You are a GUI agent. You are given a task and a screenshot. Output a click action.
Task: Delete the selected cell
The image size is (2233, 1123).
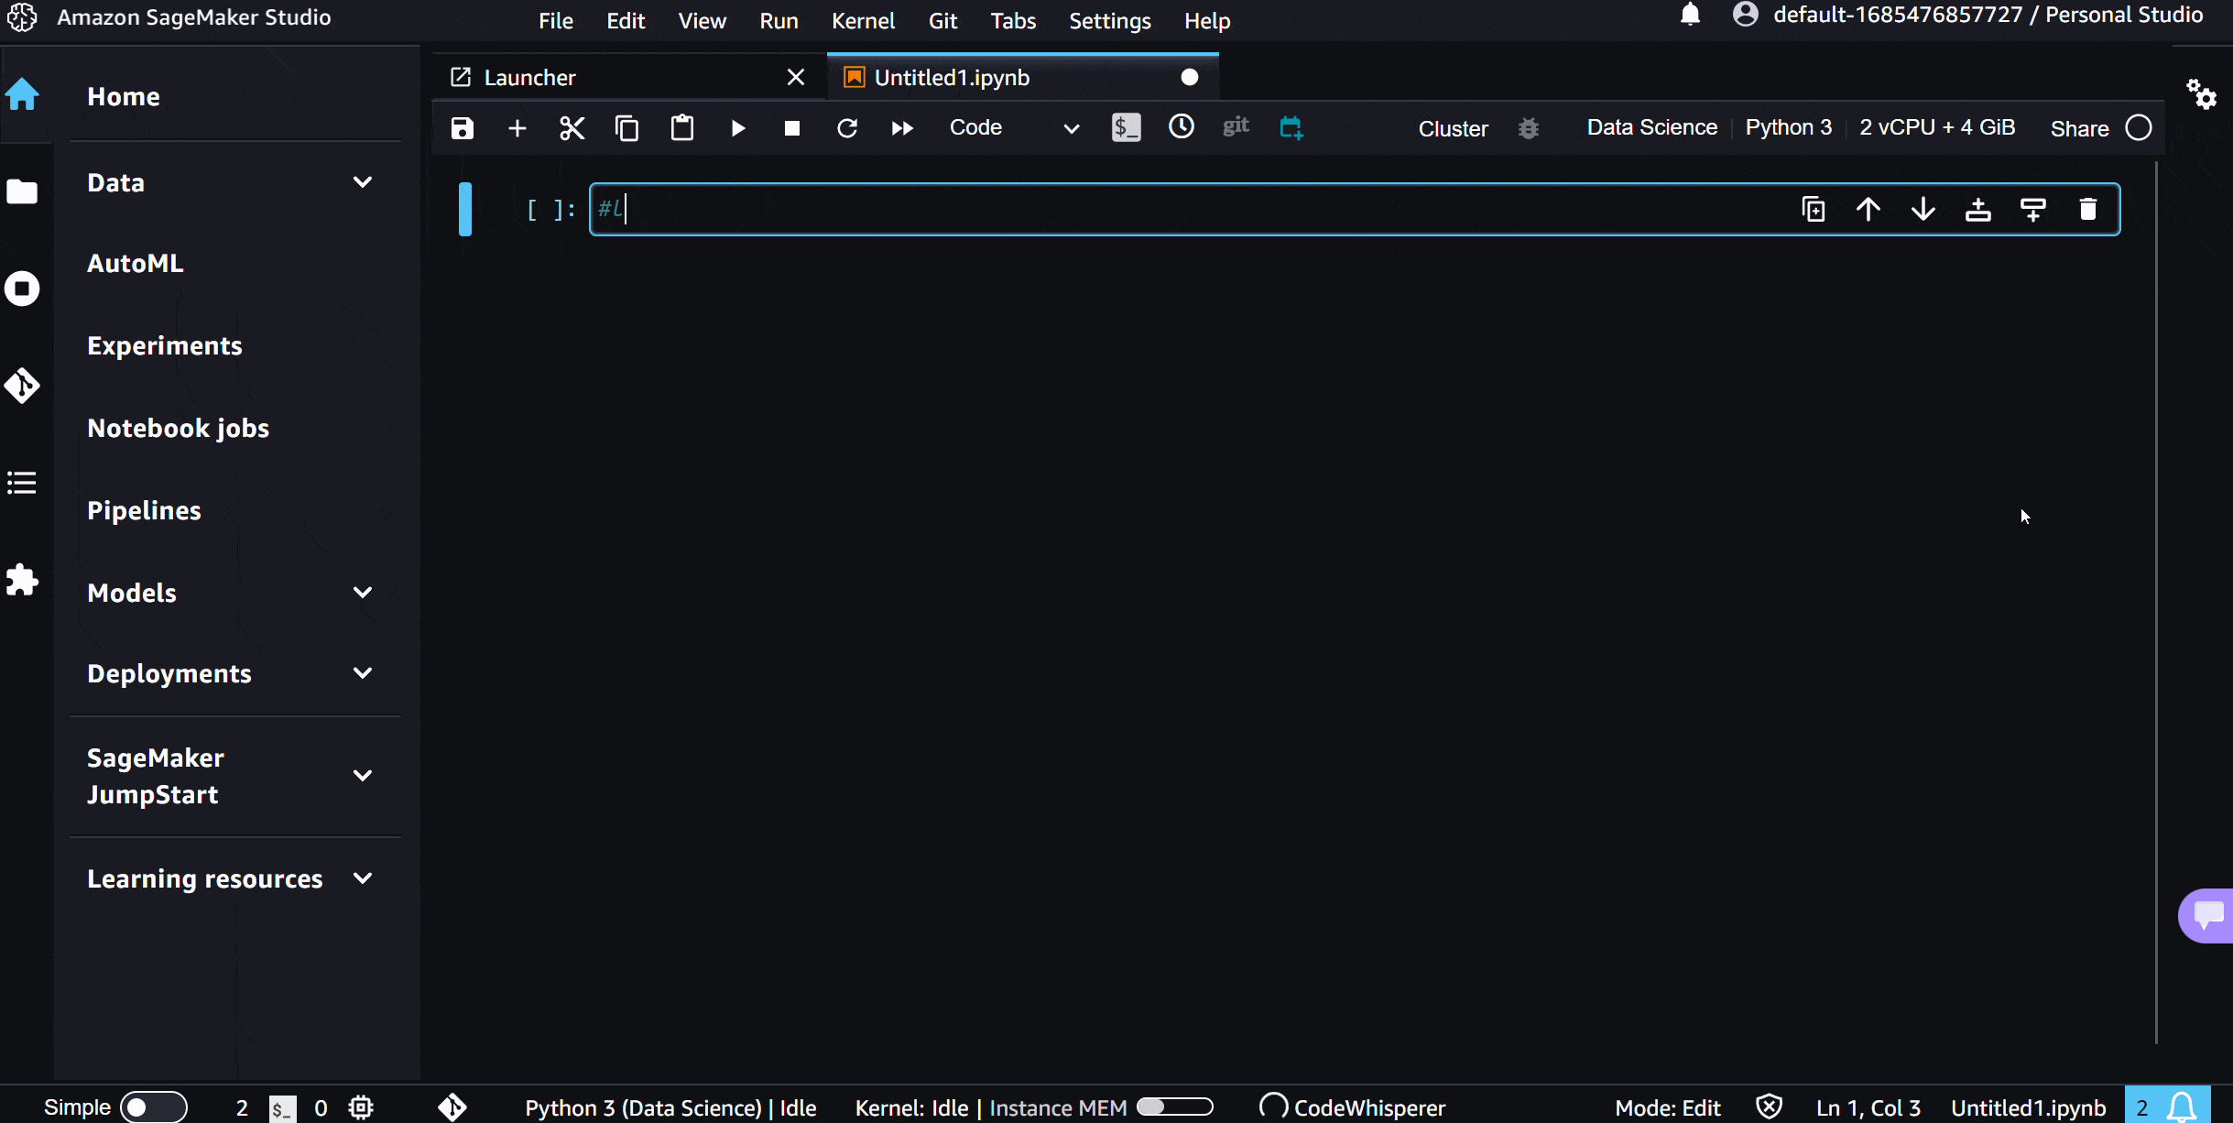(x=2089, y=209)
